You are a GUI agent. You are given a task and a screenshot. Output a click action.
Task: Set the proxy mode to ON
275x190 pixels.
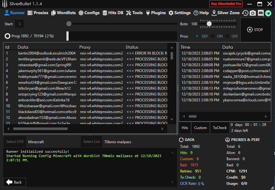212,36
